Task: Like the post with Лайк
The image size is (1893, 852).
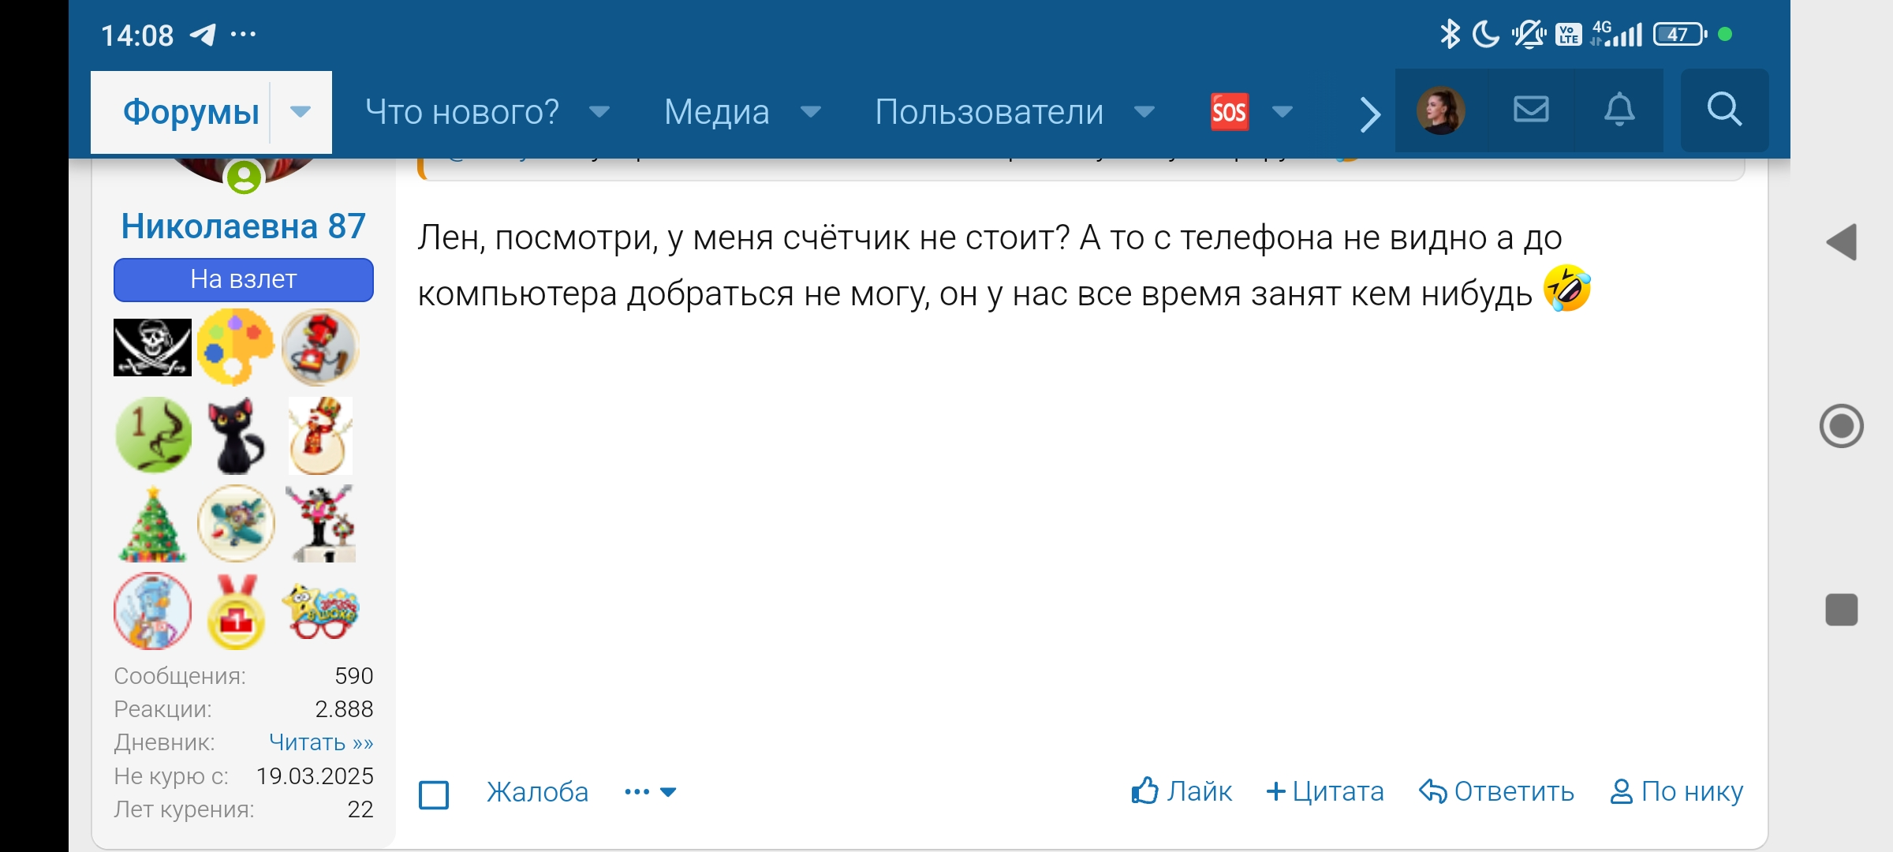Action: pos(1182,791)
